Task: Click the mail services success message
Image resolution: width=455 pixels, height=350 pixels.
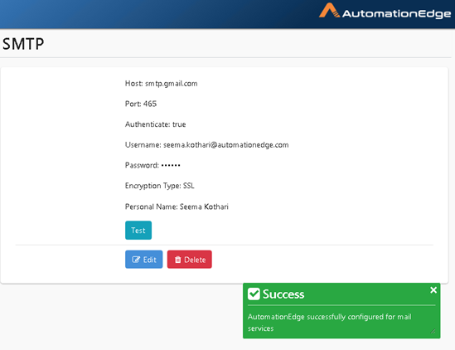Action: tap(329, 323)
